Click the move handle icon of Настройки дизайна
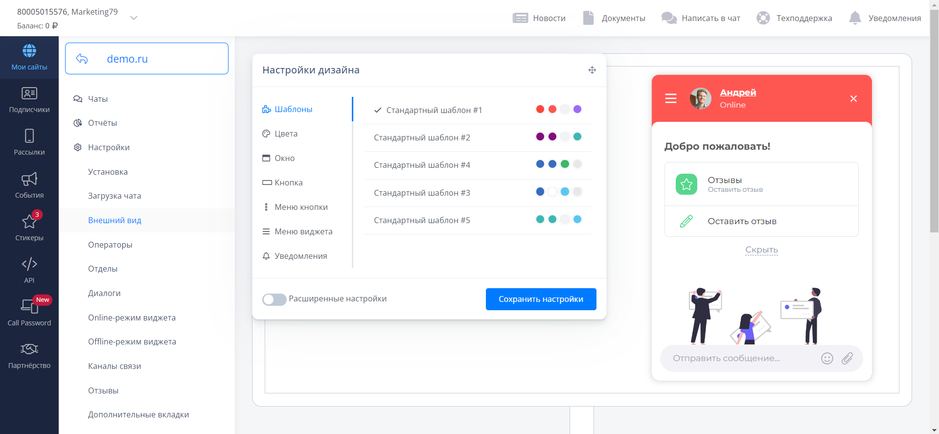The width and height of the screenshot is (939, 434). [x=592, y=70]
